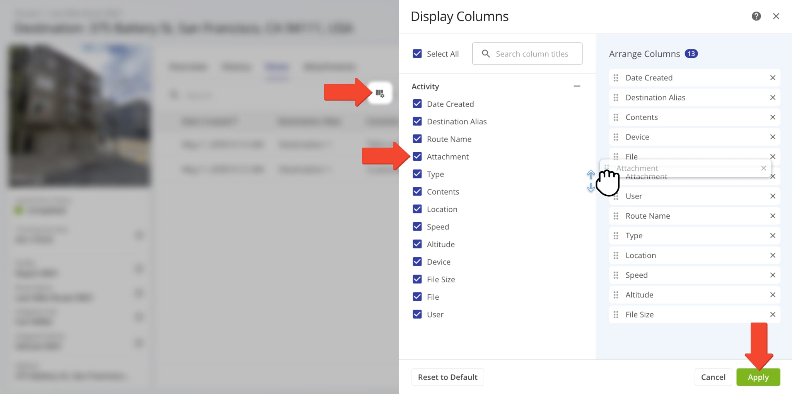This screenshot has width=792, height=394.
Task: Collapse the Activity section
Action: [x=577, y=86]
